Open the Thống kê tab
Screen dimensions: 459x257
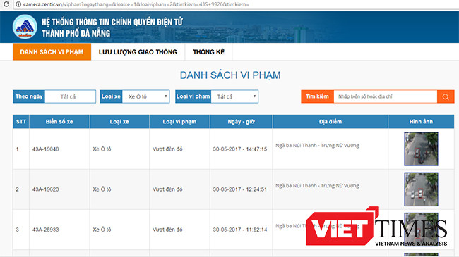209,52
